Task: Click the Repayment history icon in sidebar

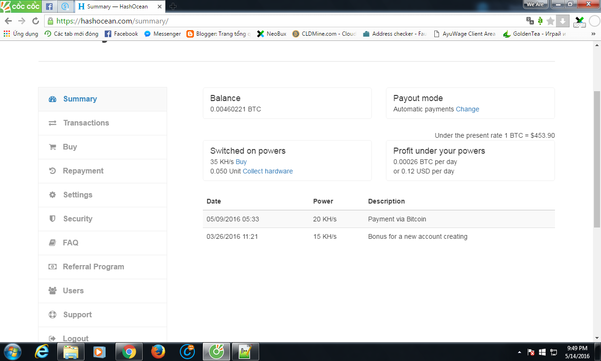Action: point(53,171)
